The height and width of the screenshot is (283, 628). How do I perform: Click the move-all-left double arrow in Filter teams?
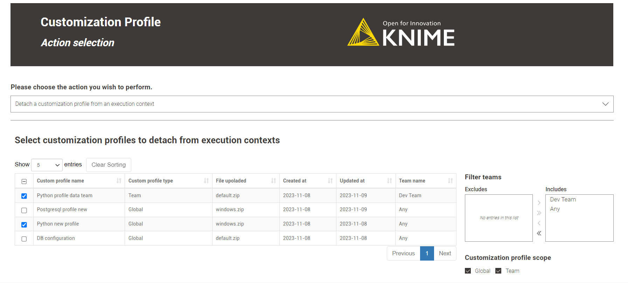tap(539, 233)
